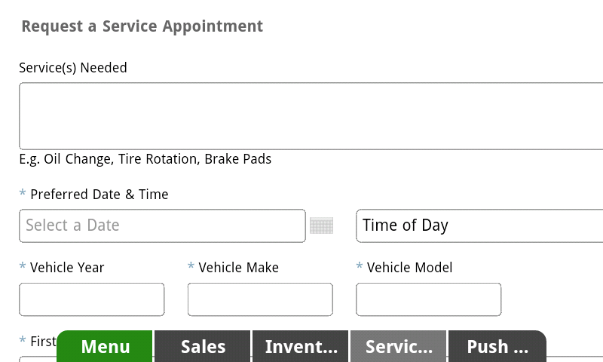
Task: Click the Service(s) Needed text area
Action: [x=311, y=116]
